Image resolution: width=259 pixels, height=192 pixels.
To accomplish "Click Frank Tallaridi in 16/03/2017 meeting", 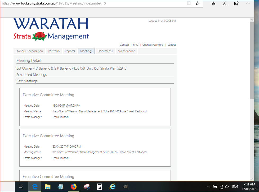I will tap(60, 117).
